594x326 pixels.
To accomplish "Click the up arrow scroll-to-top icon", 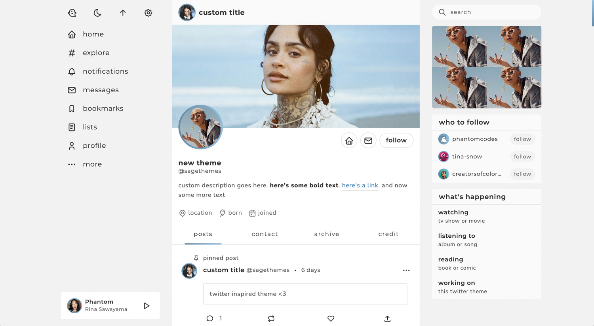I will (x=123, y=13).
